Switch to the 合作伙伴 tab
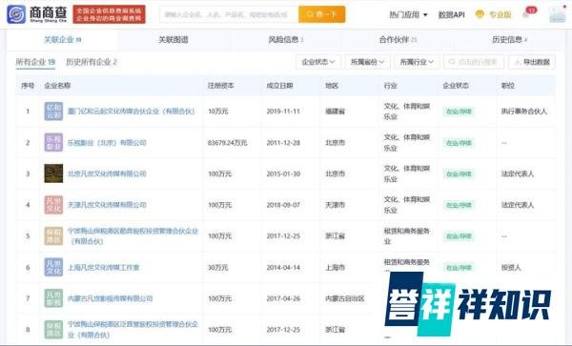 pyautogui.click(x=398, y=40)
